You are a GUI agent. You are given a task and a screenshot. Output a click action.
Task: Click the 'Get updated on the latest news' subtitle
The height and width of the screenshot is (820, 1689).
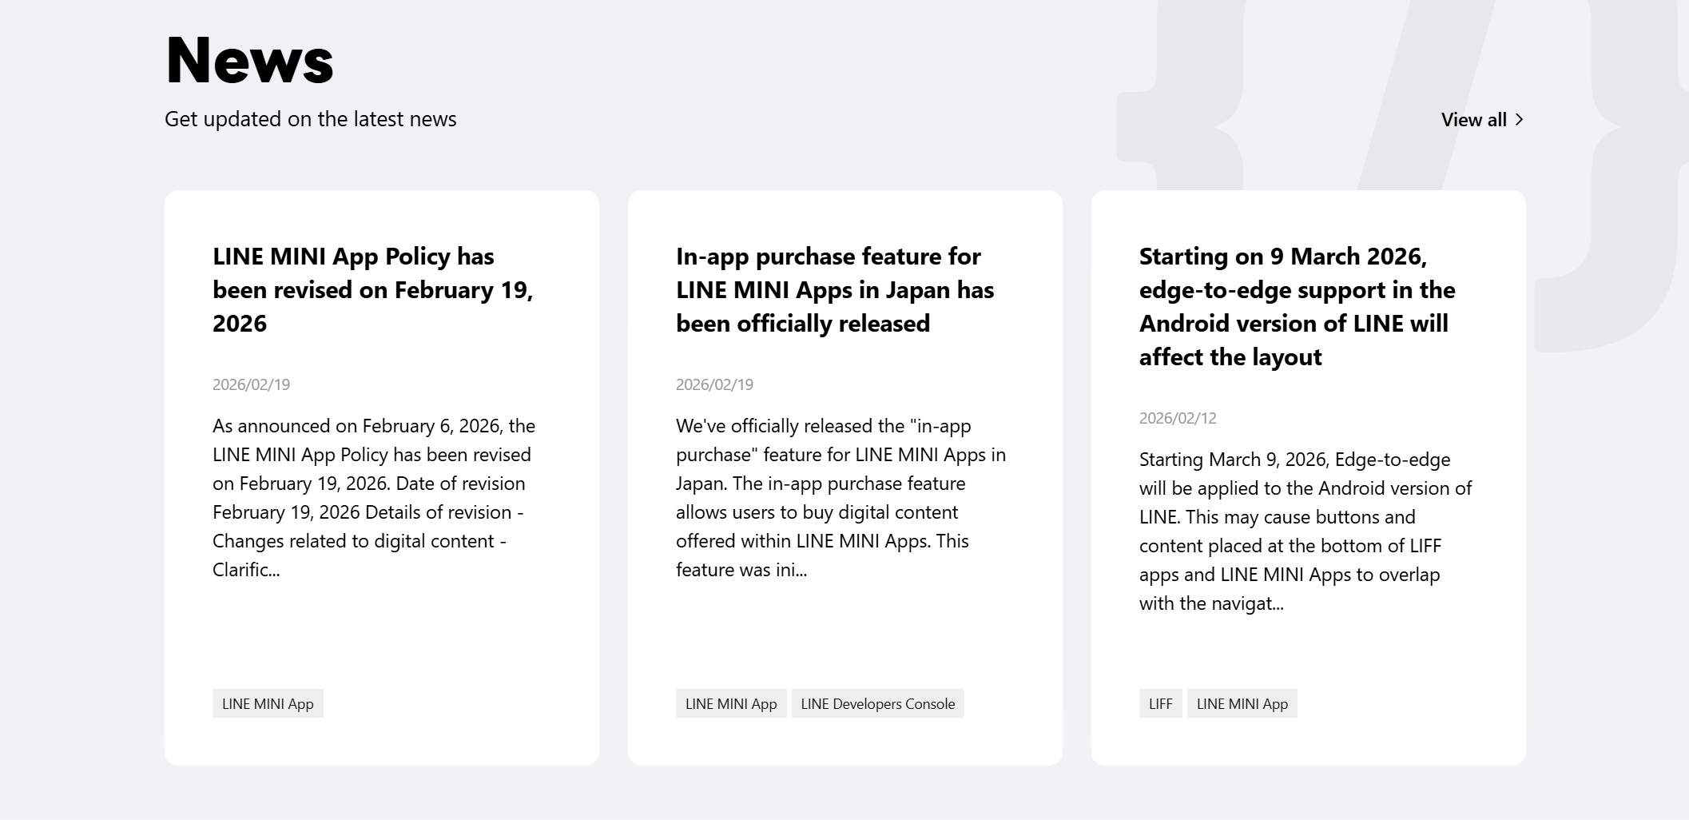pos(310,119)
